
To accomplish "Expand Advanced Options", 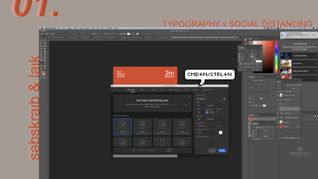I will (x=203, y=137).
